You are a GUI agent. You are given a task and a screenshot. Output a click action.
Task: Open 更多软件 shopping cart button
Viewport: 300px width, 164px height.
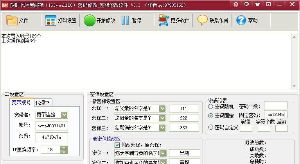point(174,20)
